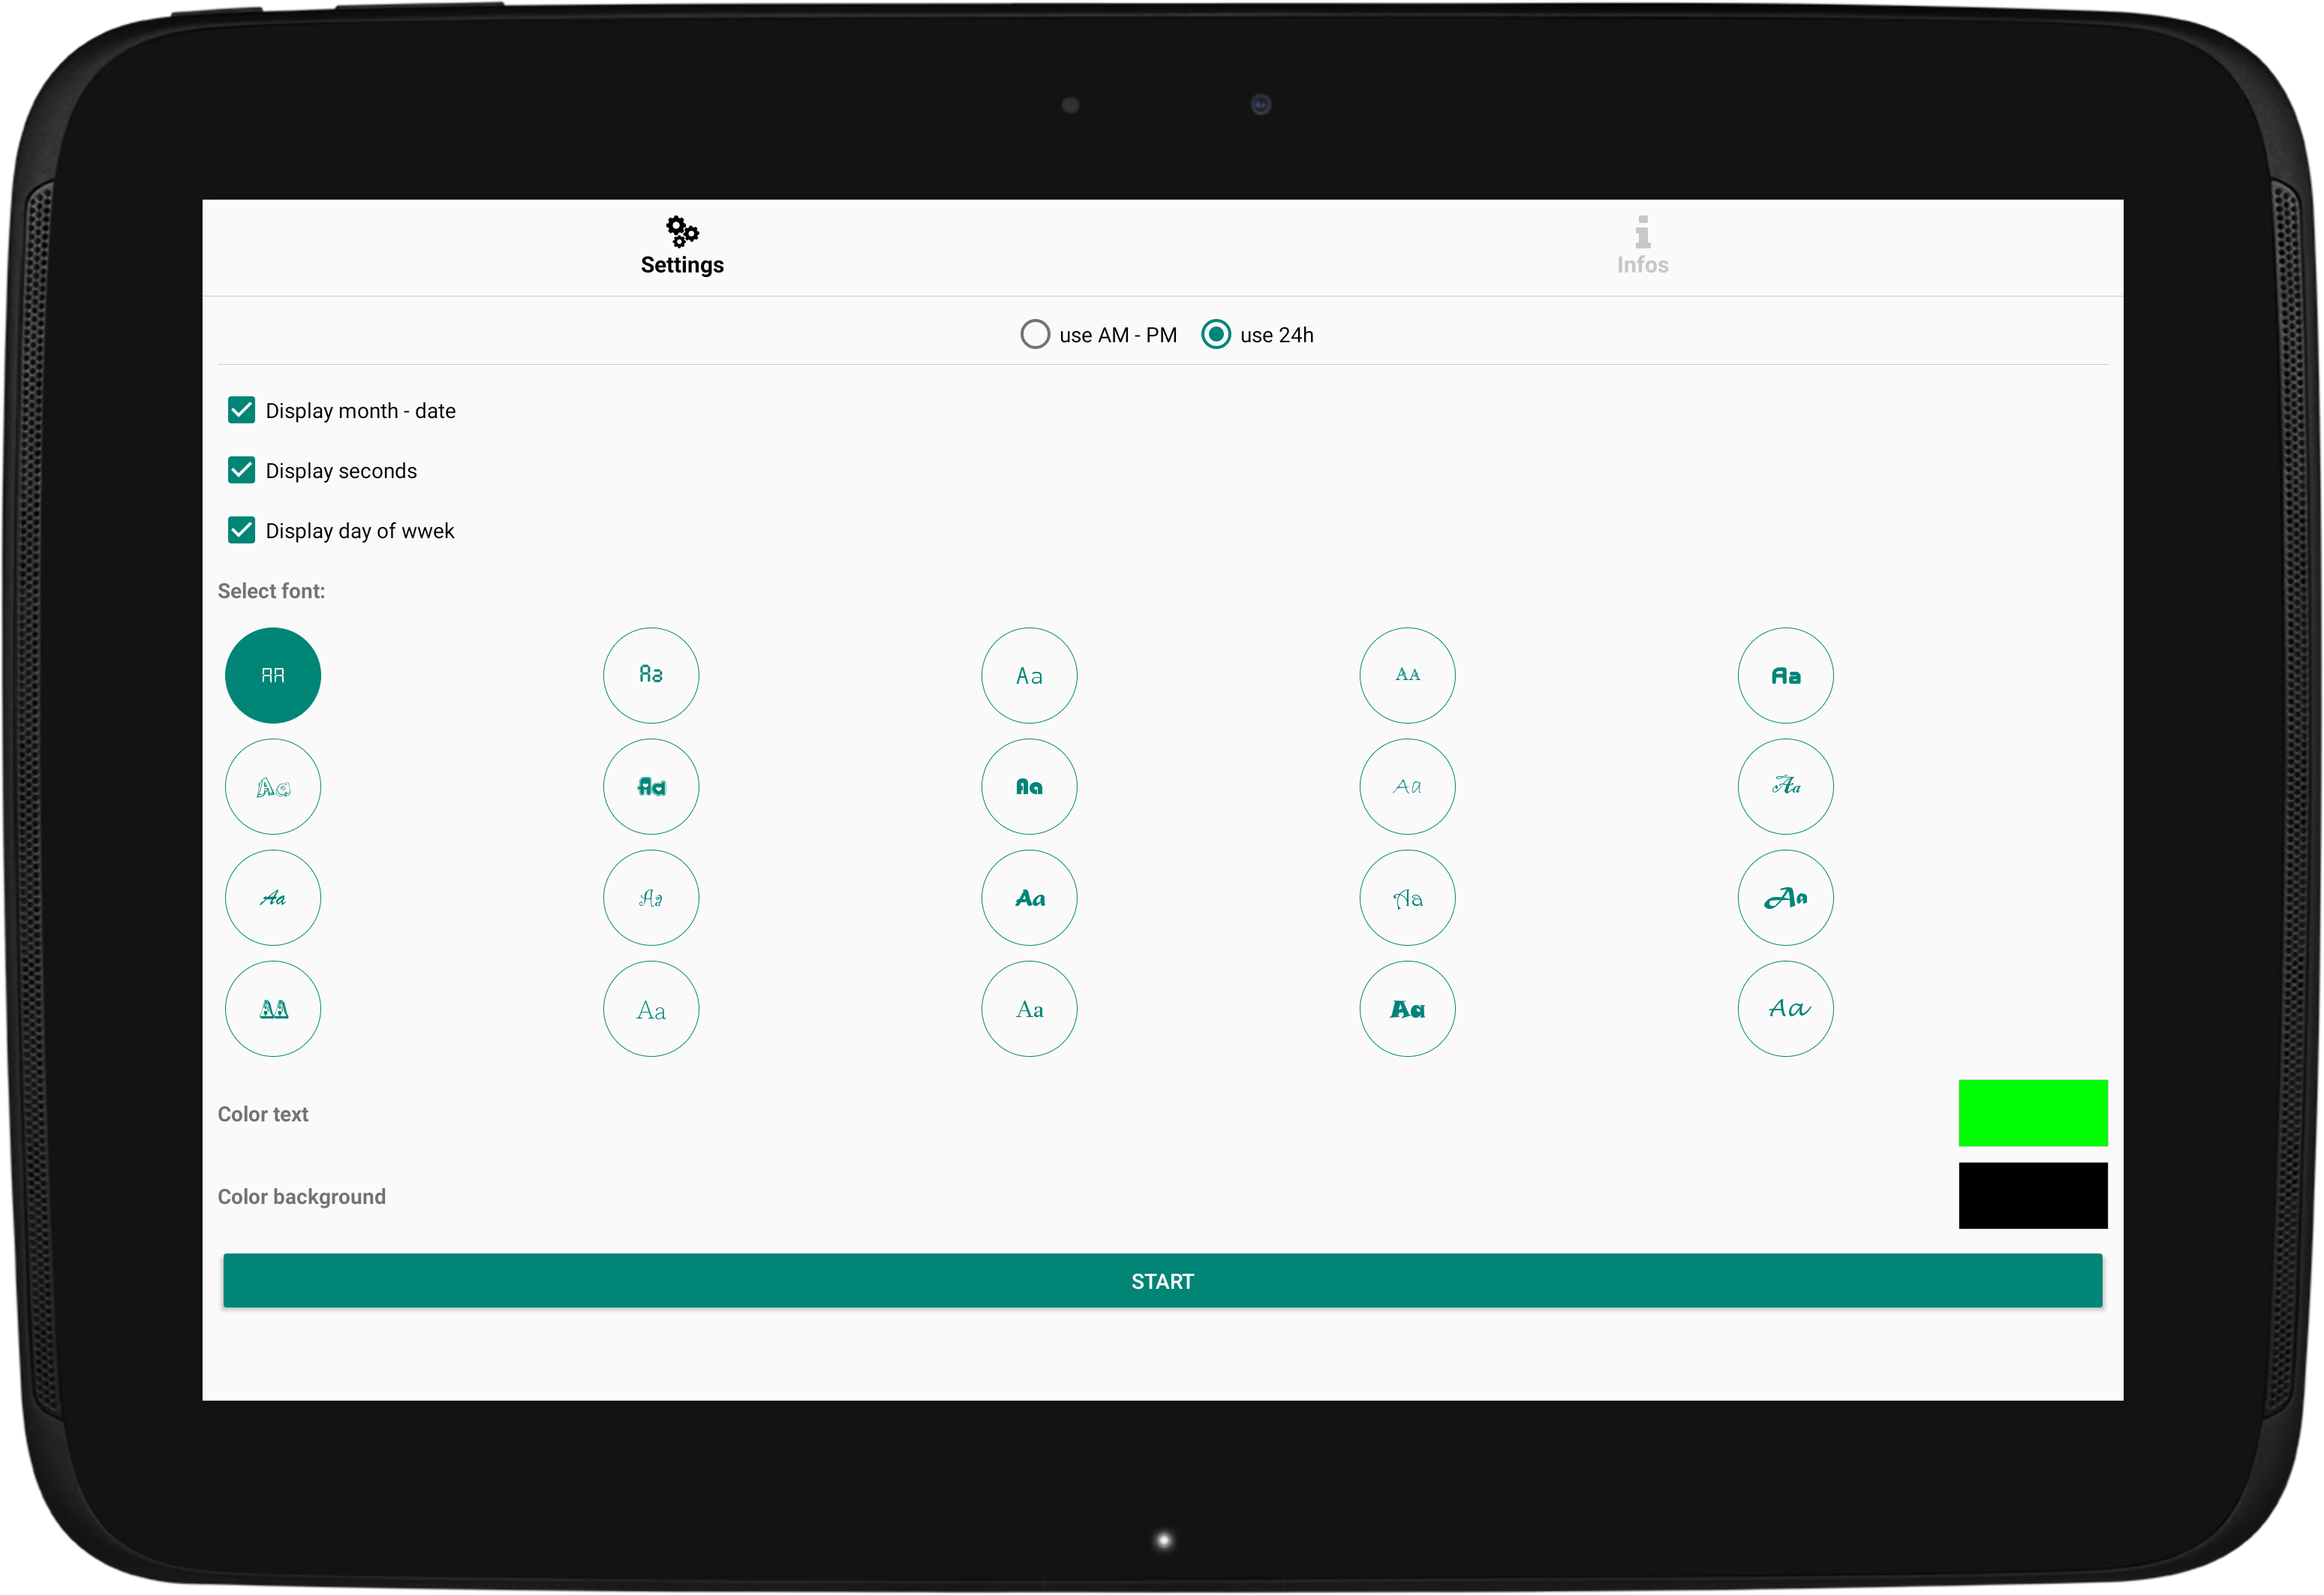
Task: Select the serif Aa font in last row middle
Action: [x=1029, y=1009]
